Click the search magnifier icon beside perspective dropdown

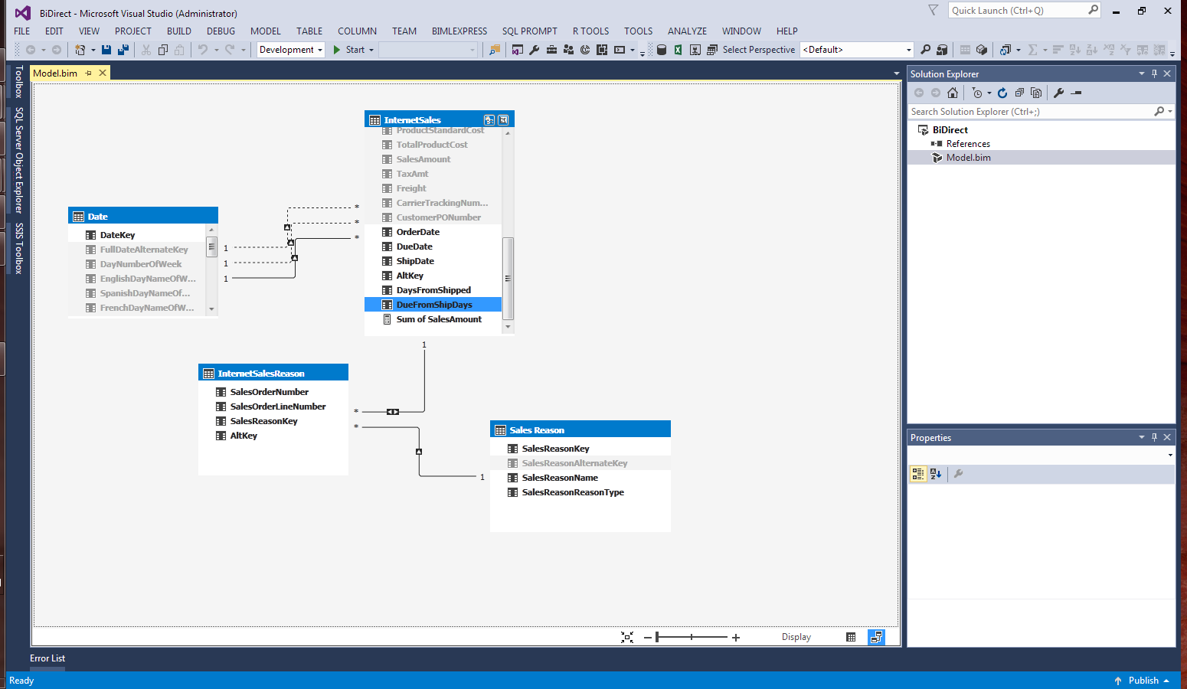926,50
